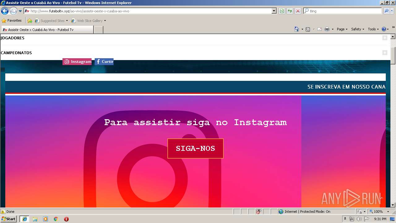This screenshot has width=396, height=223.
Task: Expand the command bar chevron overflow
Action: [394, 28]
